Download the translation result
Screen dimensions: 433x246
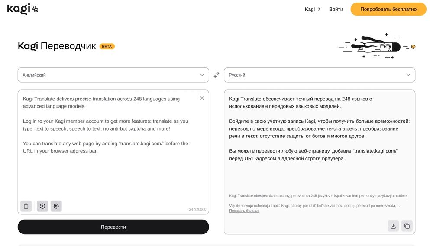pyautogui.click(x=393, y=226)
